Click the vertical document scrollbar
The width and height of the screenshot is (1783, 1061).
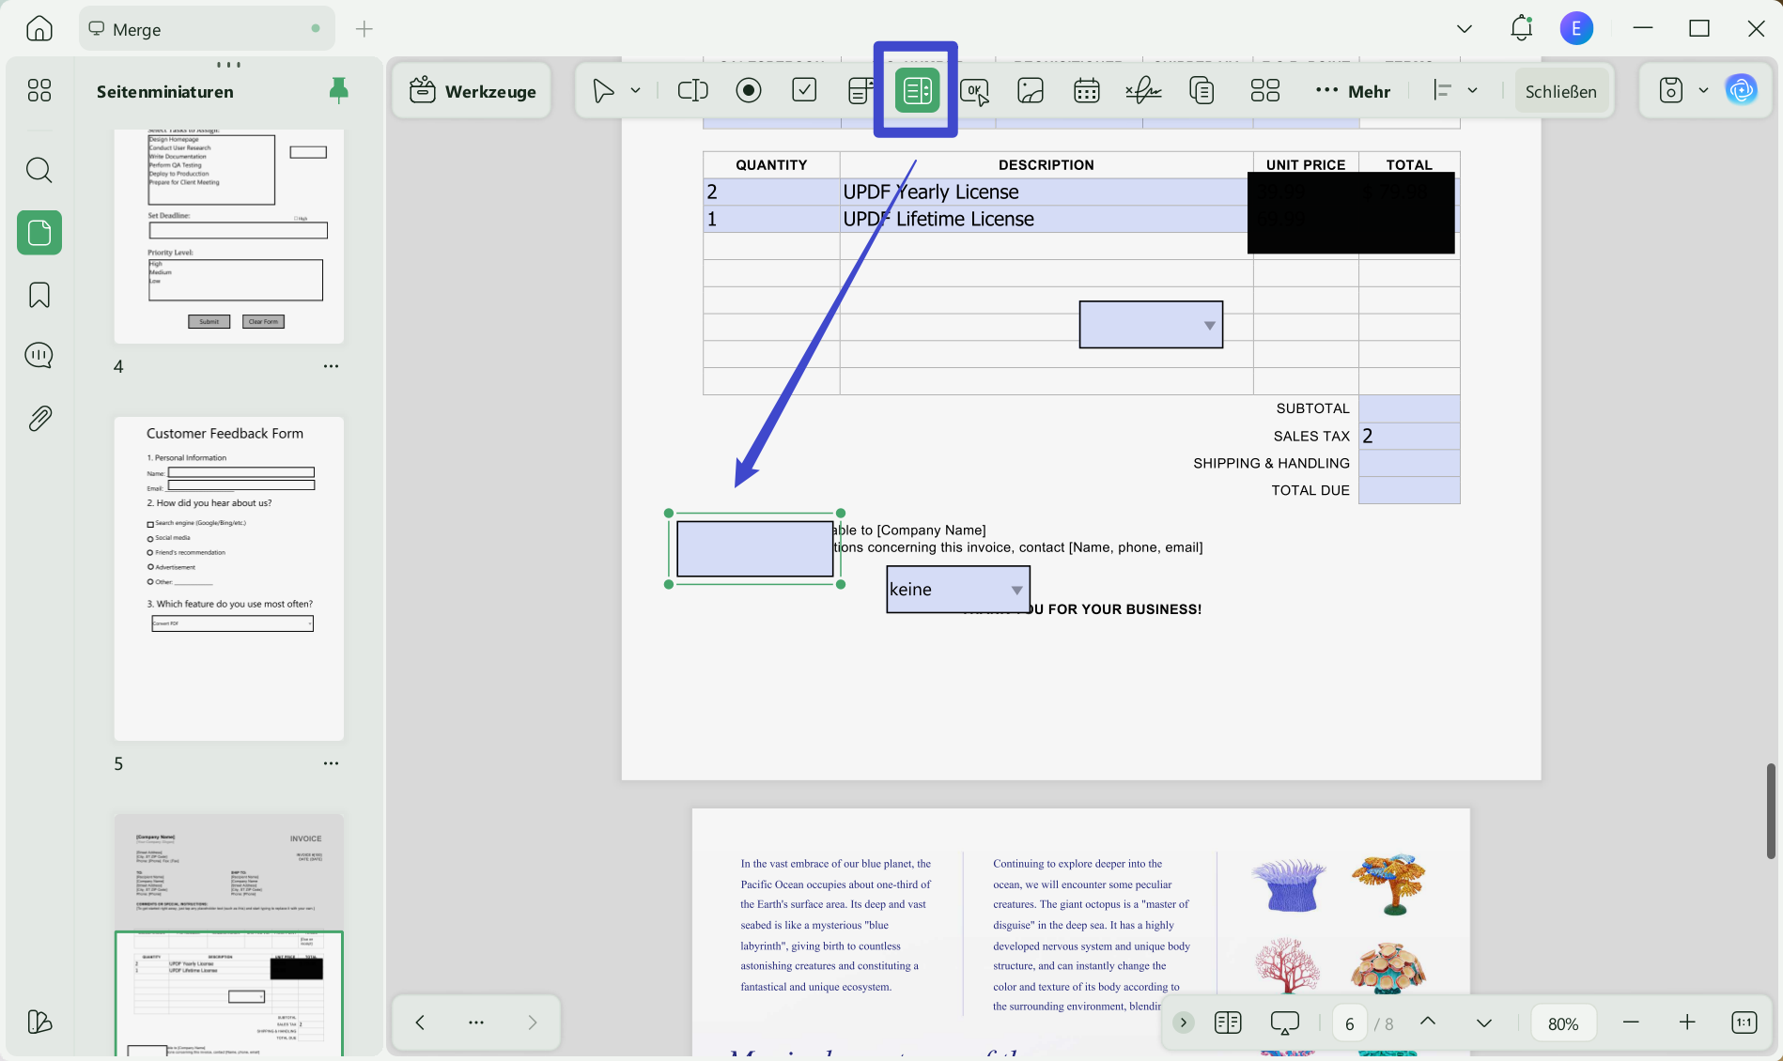pos(1771,811)
